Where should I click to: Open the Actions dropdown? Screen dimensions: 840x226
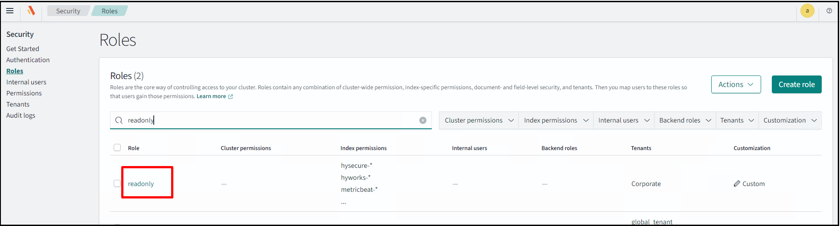click(735, 84)
